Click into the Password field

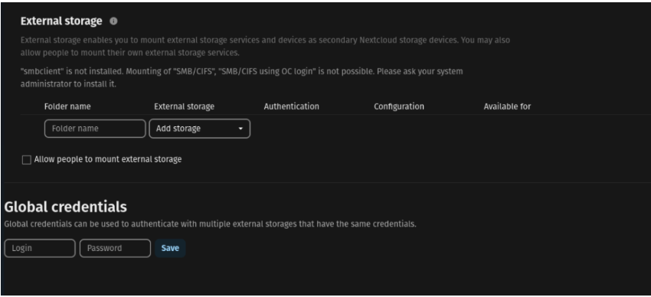pyautogui.click(x=115, y=248)
